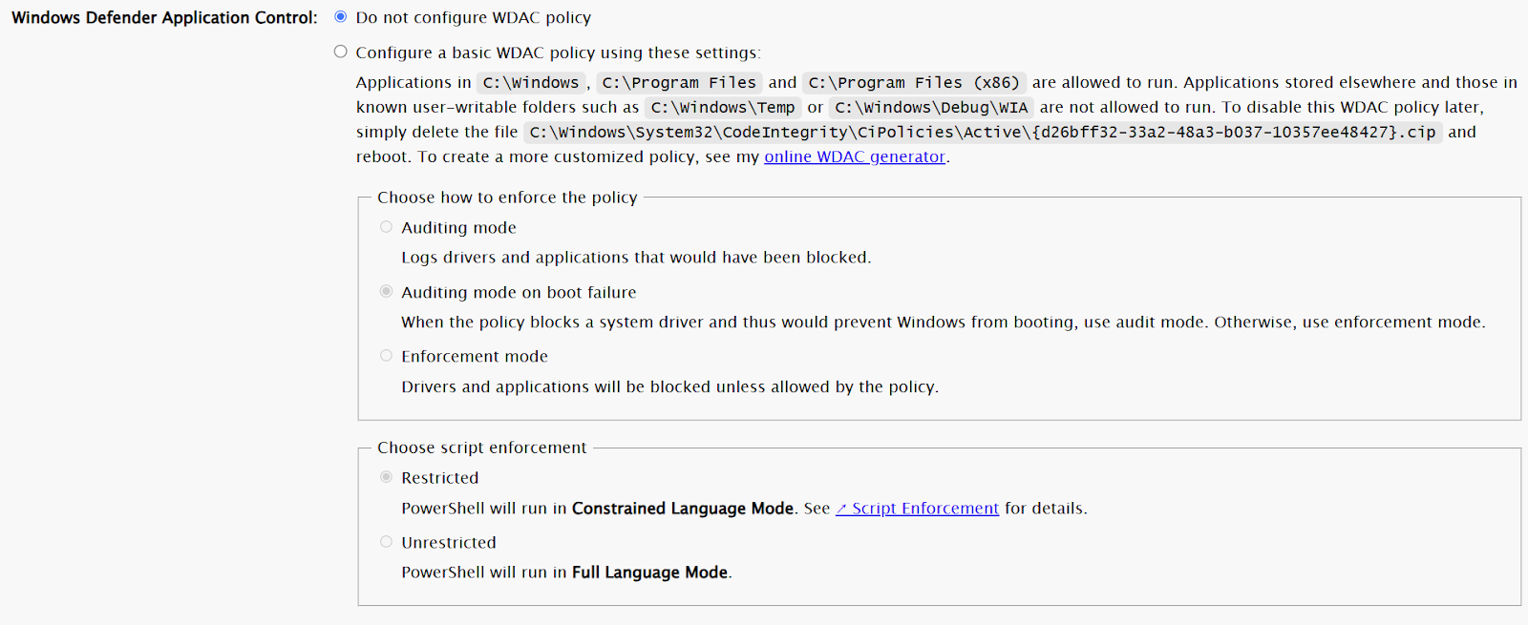The image size is (1528, 625).
Task: Click the C:\Program Files (x86) path text
Action: (914, 83)
